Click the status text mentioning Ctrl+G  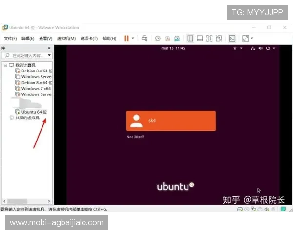(x=54, y=209)
